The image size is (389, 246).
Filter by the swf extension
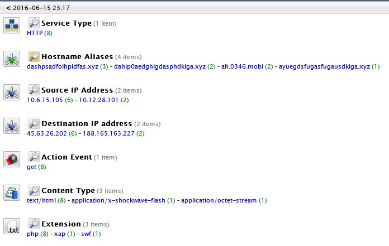[86, 234]
